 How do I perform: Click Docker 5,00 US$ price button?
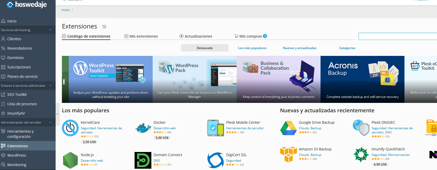click(162, 138)
